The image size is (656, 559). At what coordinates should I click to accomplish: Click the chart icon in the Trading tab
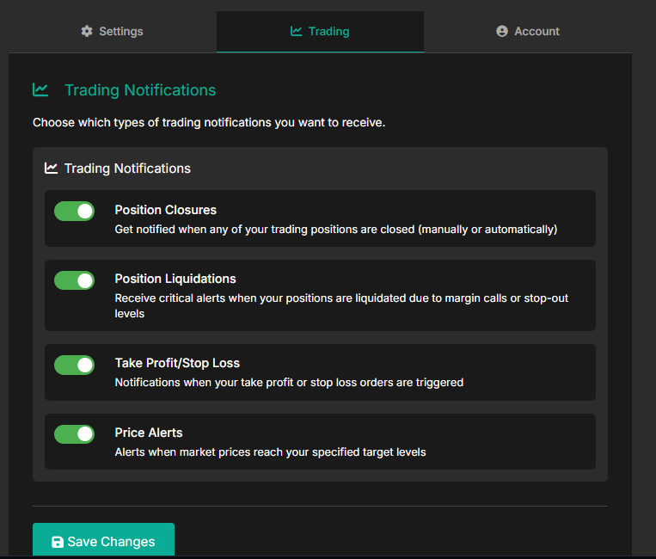pos(297,32)
